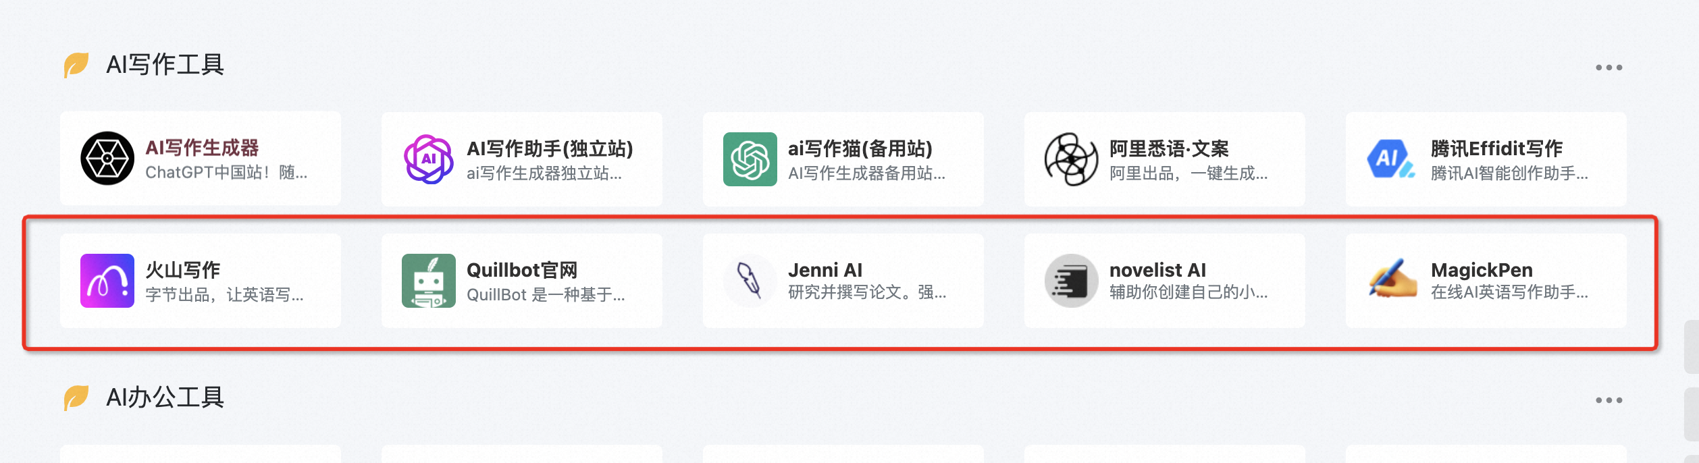Viewport: 1699px width, 463px height.
Task: Open the MagickPen title link
Action: click(1482, 270)
